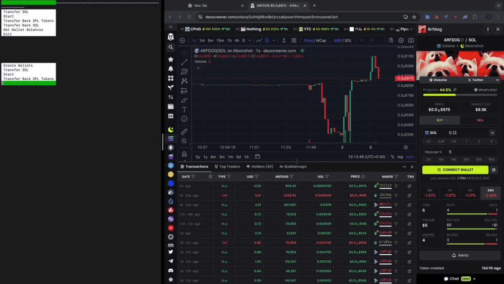Expand more links chevron beside Twitter

coord(497,80)
